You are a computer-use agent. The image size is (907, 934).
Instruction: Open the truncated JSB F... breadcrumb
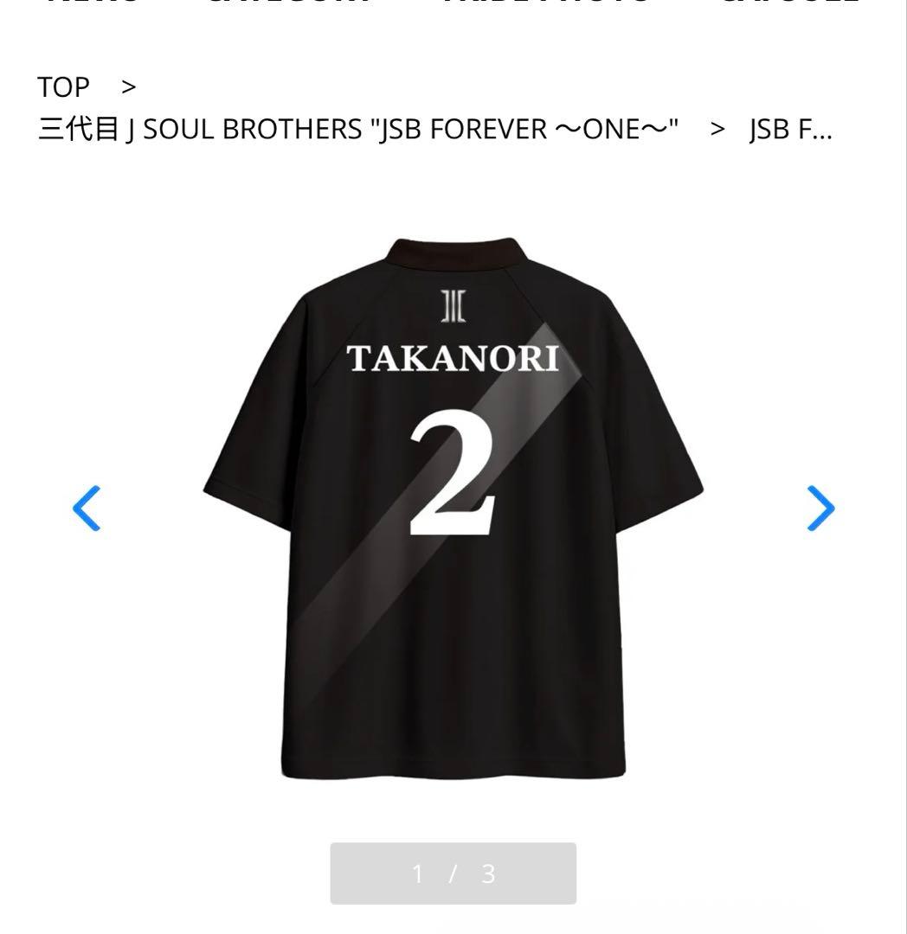[790, 129]
